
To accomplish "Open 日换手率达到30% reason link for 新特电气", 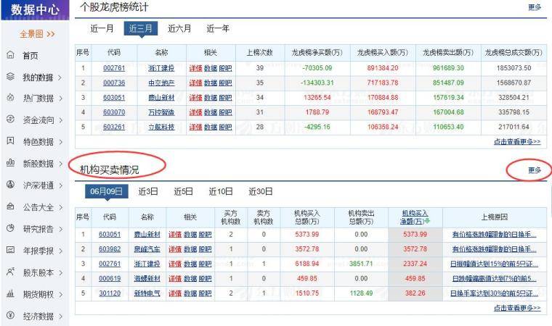I will pos(494,293).
